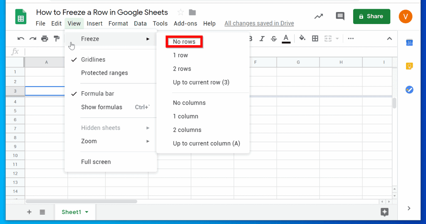Open the File menu
The width and height of the screenshot is (426, 224).
pos(40,24)
